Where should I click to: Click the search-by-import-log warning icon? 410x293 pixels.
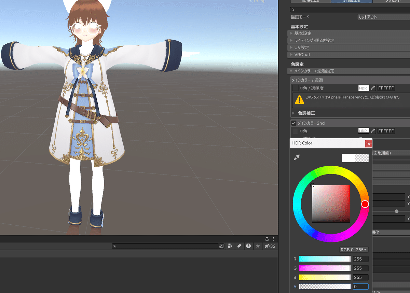click(x=248, y=246)
